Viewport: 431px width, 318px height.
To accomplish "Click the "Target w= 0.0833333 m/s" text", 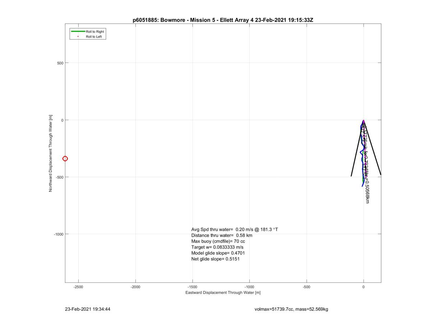I will 217,247.
